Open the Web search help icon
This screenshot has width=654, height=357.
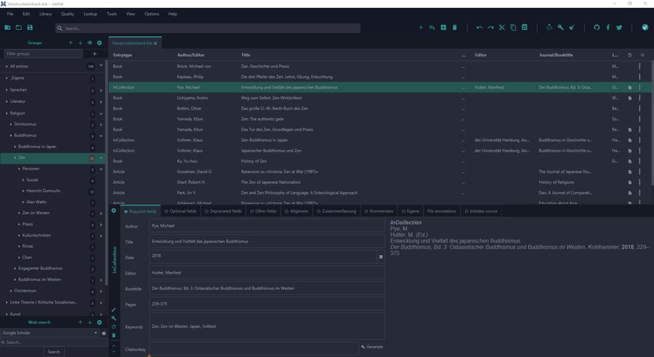104,333
